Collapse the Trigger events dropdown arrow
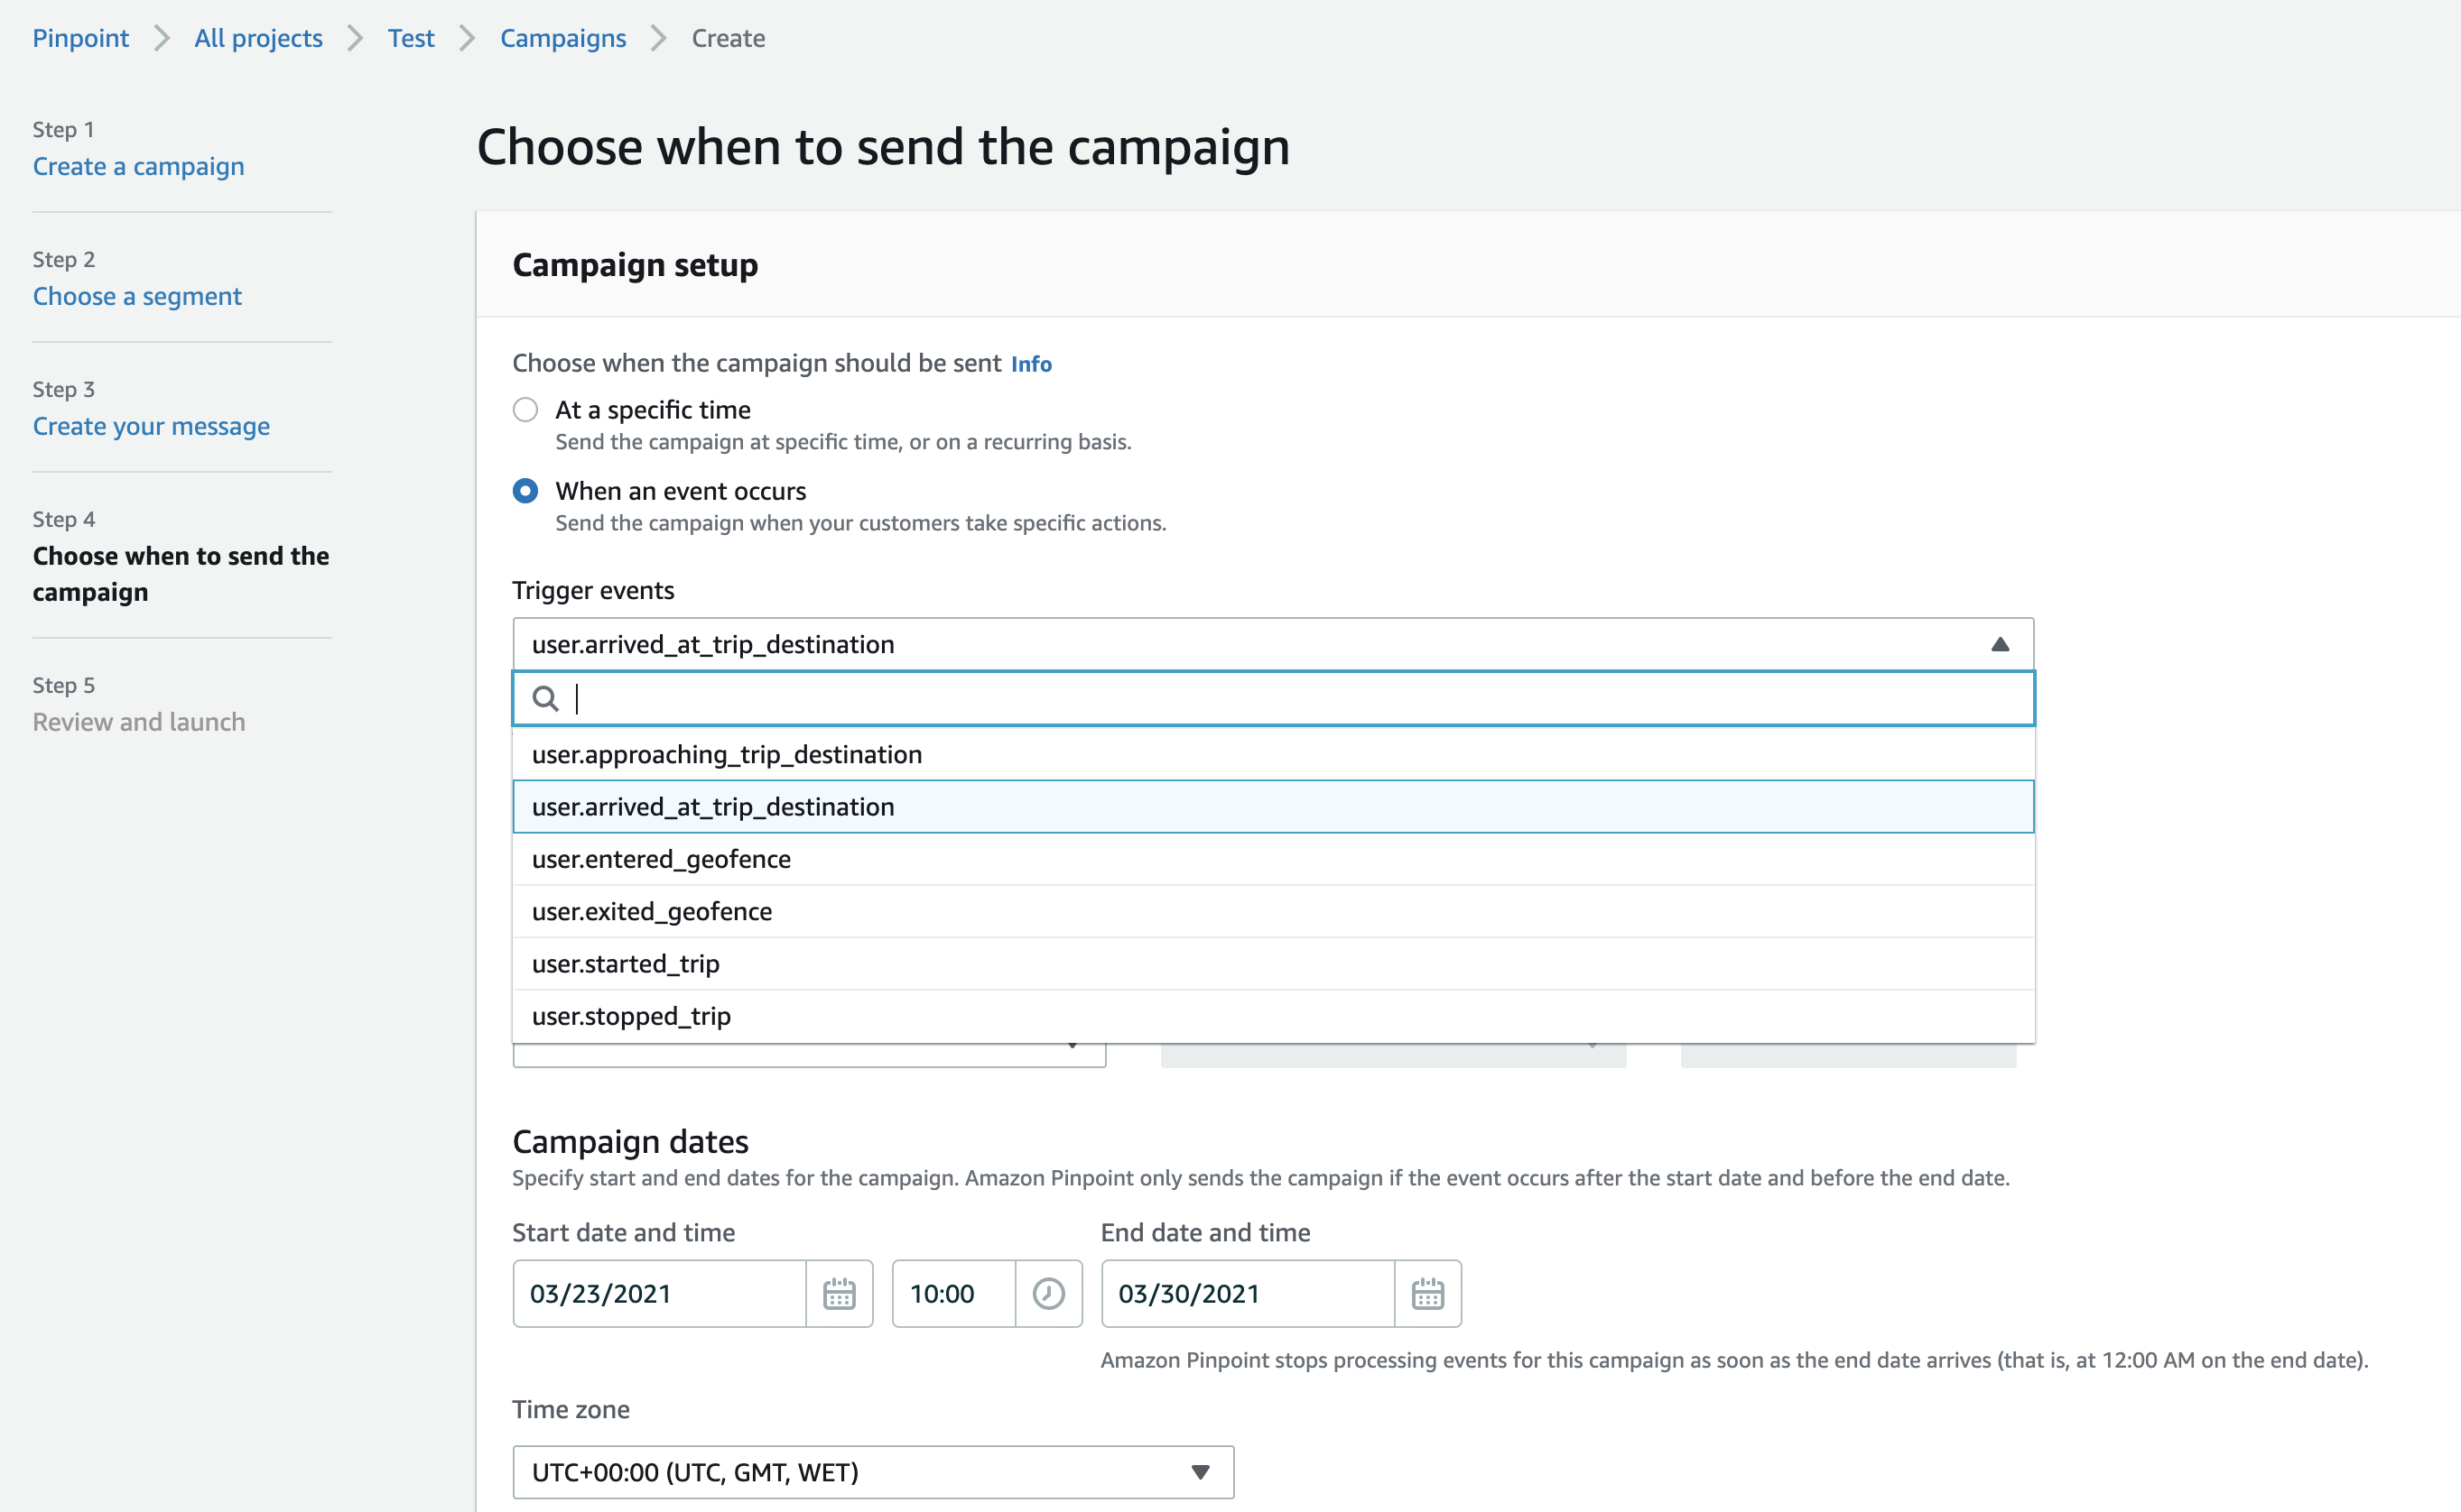This screenshot has height=1512, width=2461. coord(1999,645)
